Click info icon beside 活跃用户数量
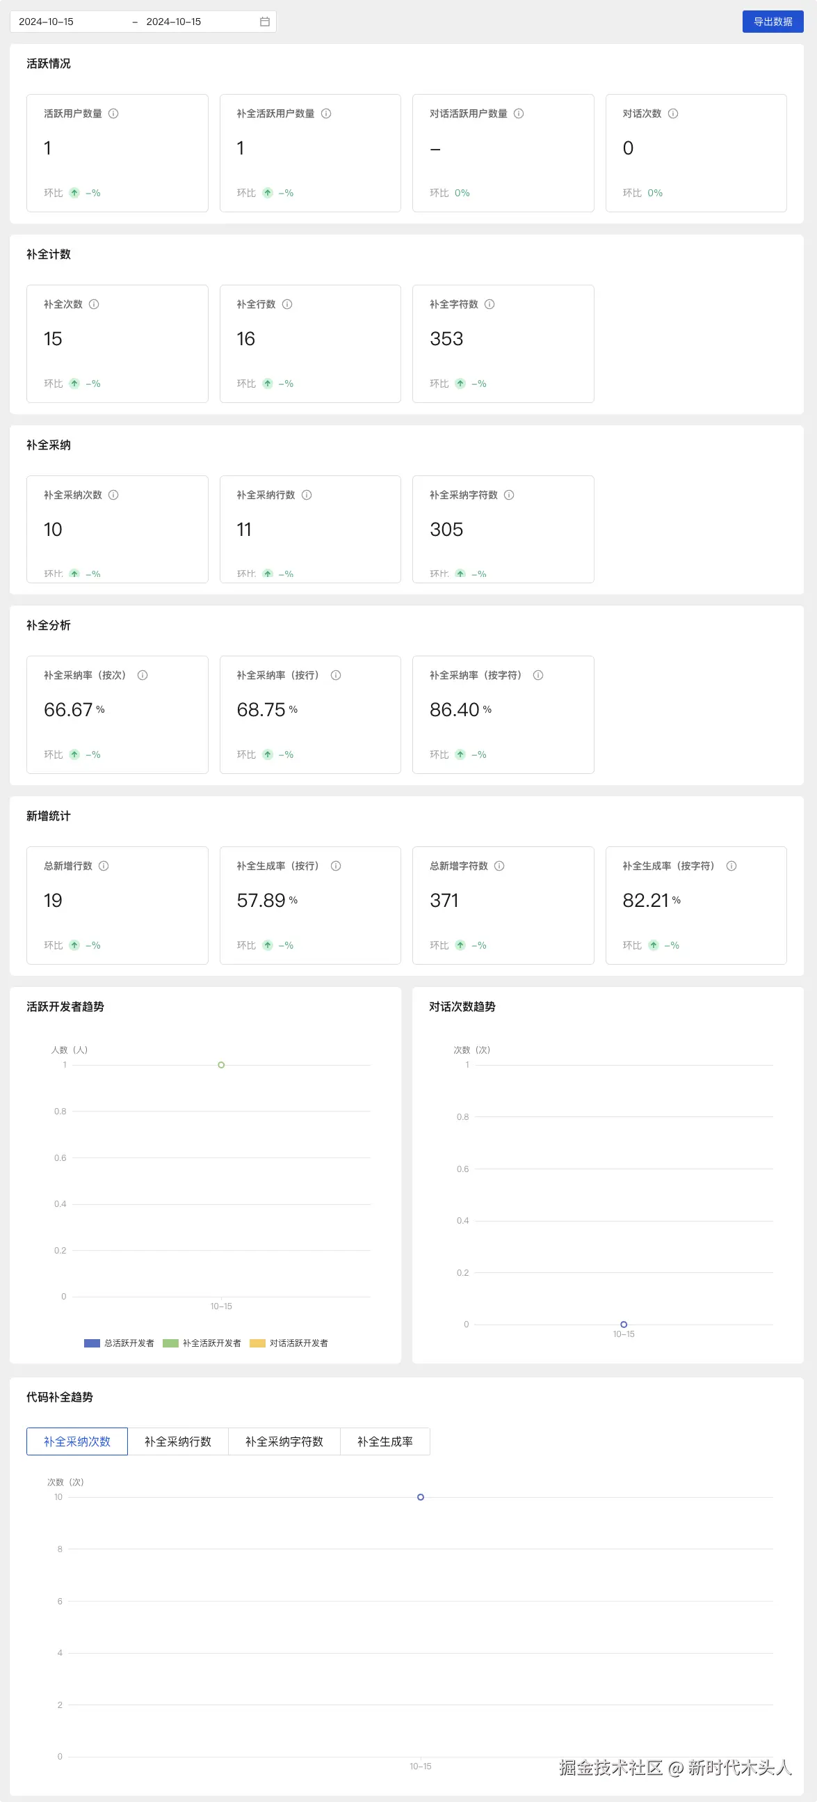This screenshot has width=817, height=1802. click(x=113, y=113)
